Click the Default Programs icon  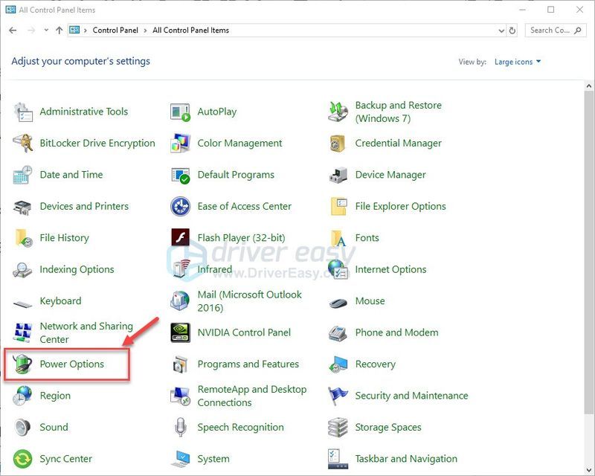(180, 175)
